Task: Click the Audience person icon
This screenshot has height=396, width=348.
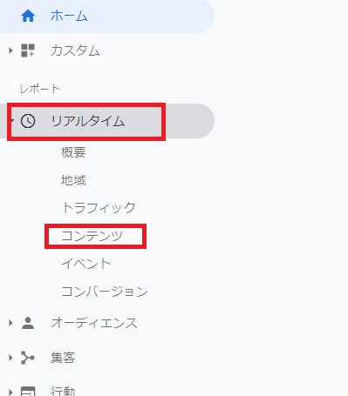Action: point(28,323)
